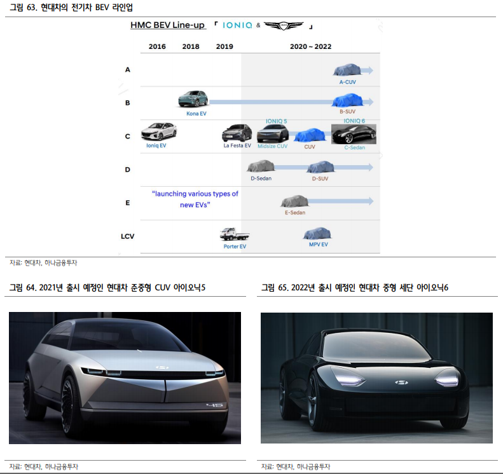Click the segment 'E' row label
This screenshot has width=503, height=474.
128,203
